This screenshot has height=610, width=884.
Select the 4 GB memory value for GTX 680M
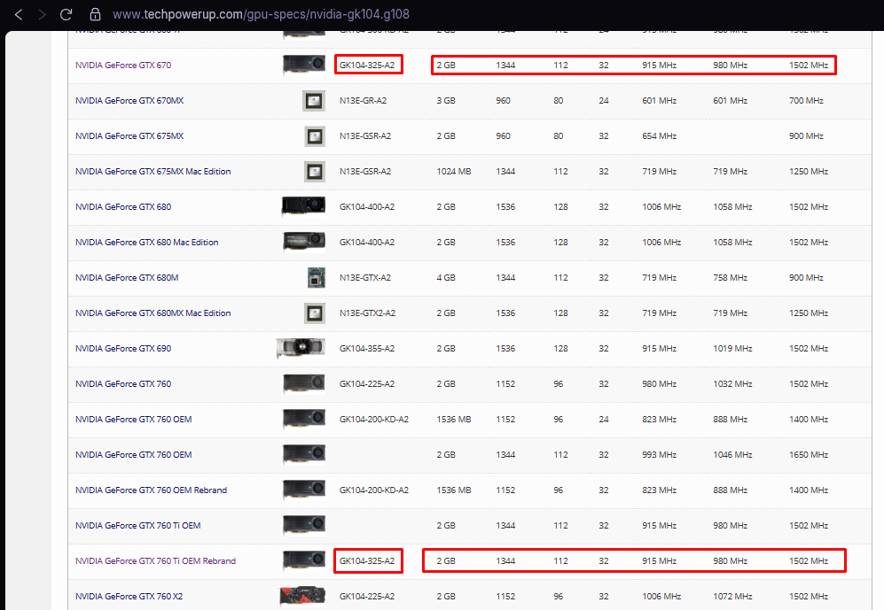click(x=446, y=278)
